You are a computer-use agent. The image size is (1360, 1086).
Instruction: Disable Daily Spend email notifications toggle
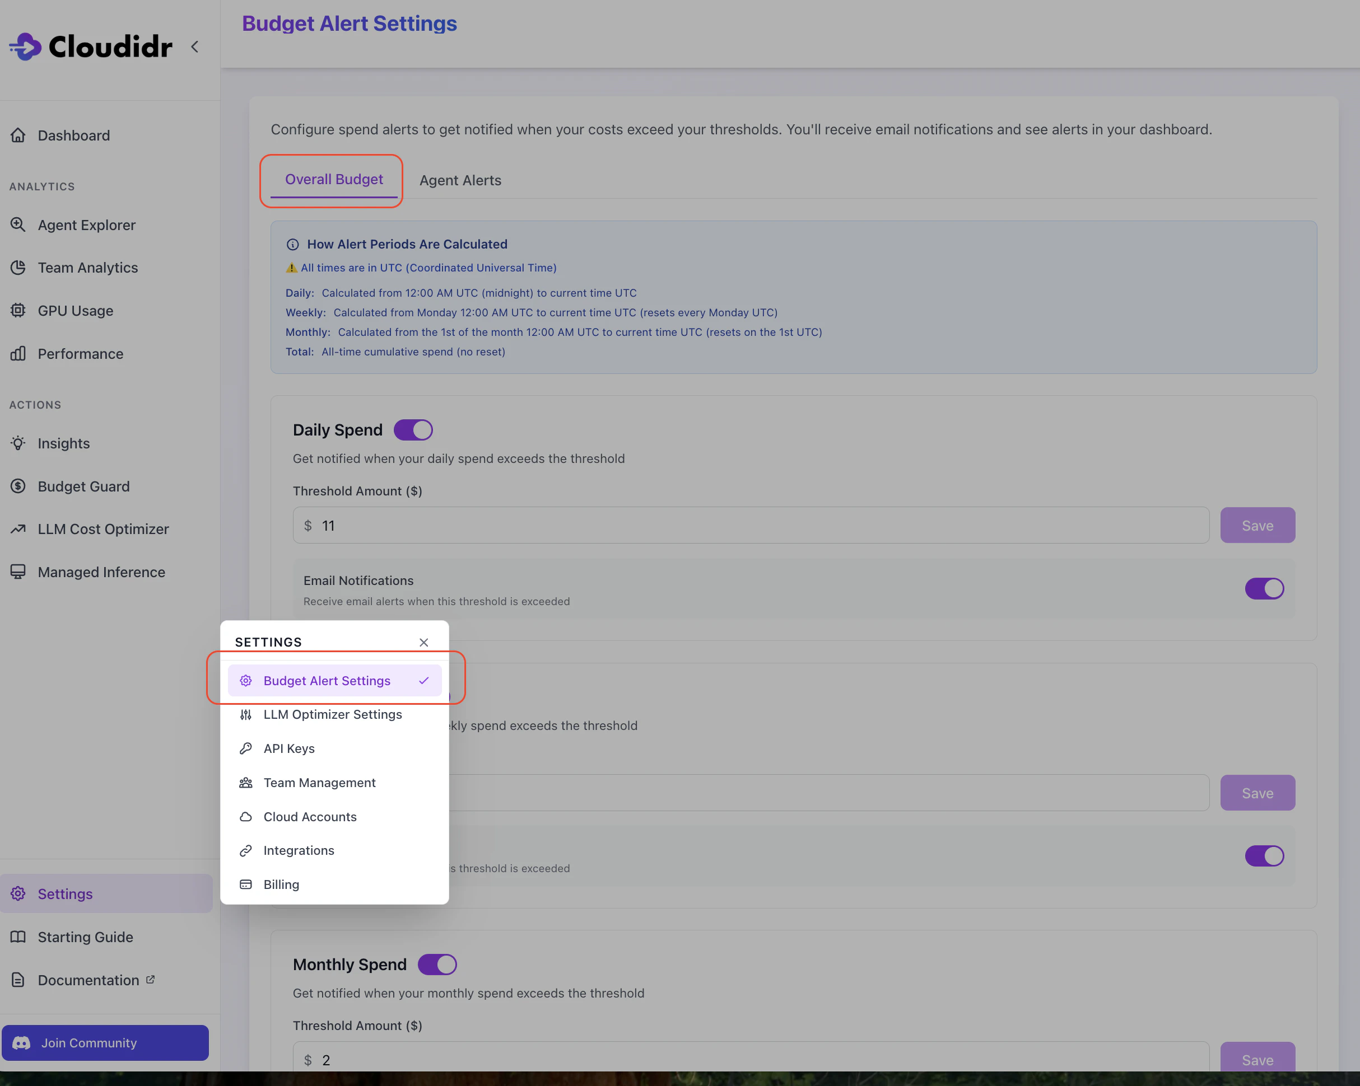tap(1264, 589)
